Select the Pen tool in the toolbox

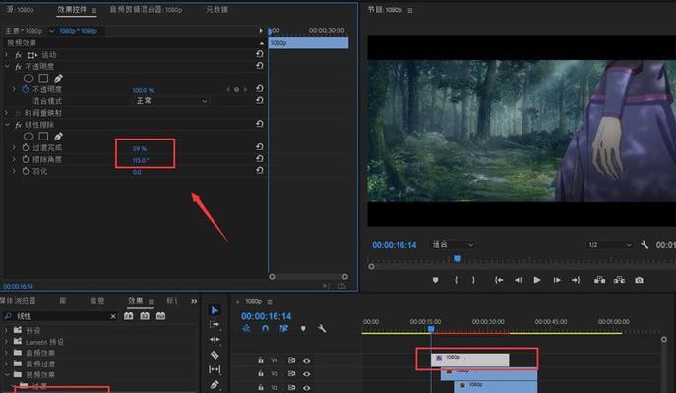coord(215,384)
